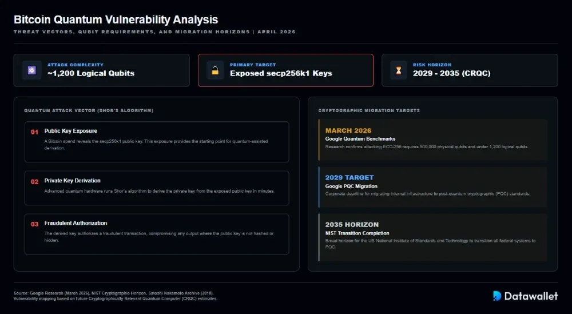Click the RISK HORIZON label

[432, 65]
